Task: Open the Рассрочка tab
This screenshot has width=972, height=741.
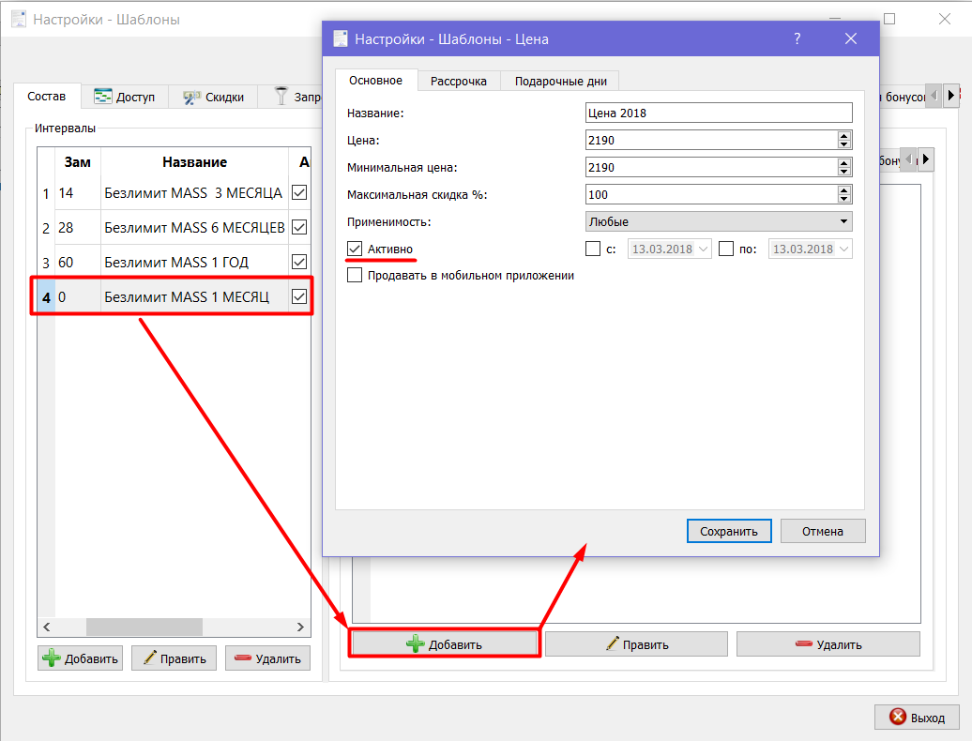Action: pyautogui.click(x=458, y=82)
